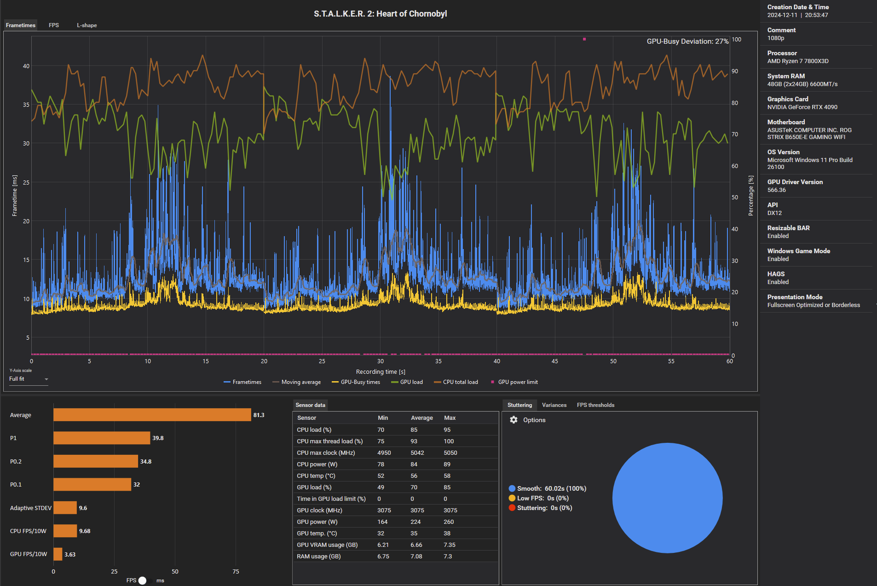Open the Y-Axis scale Full fit dropdown

(x=29, y=379)
